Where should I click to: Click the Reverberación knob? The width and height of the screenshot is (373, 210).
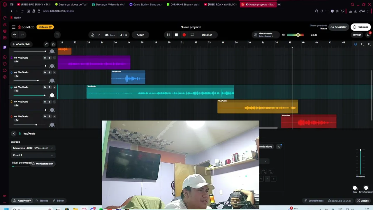(x=366, y=188)
